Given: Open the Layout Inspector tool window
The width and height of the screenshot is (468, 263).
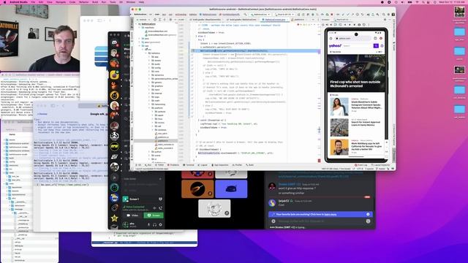Looking at the screenshot, I should point(381,165).
